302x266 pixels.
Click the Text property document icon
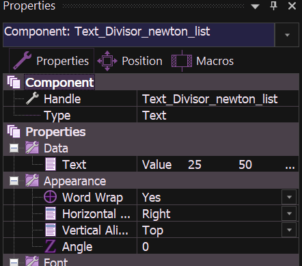click(51, 164)
